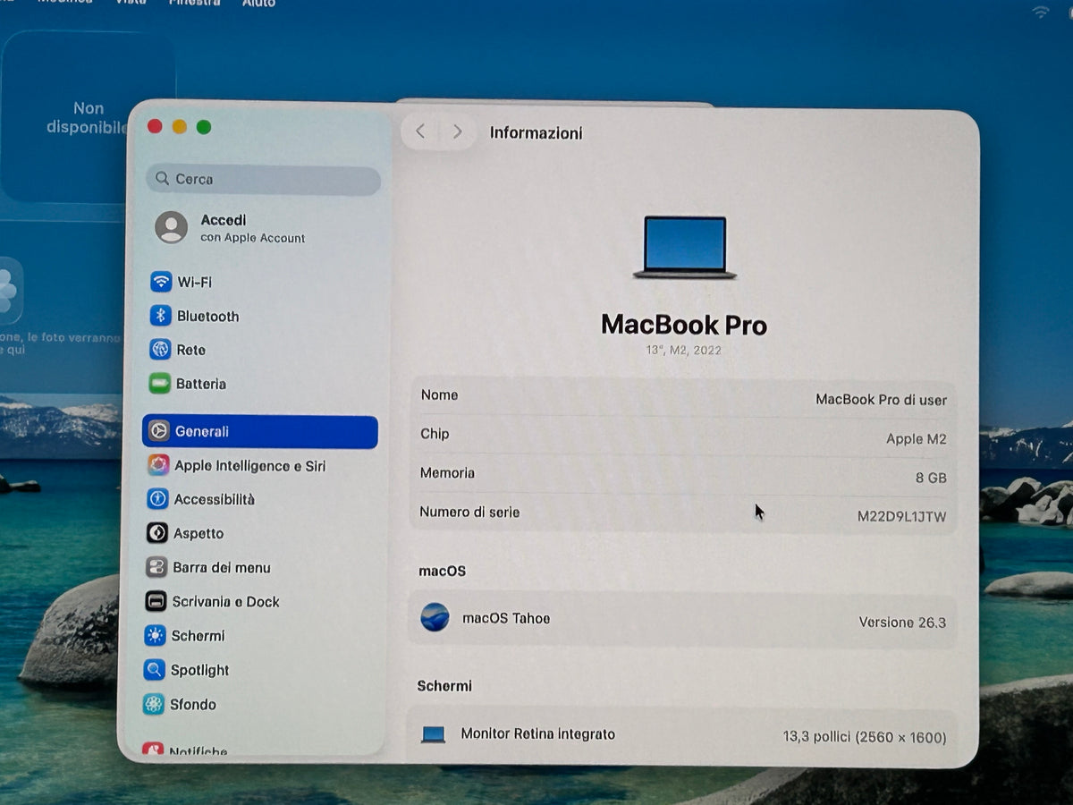Screen dimensions: 1073x805
Task: Click the 13", M2, 2022 subtitle
Action: click(683, 351)
